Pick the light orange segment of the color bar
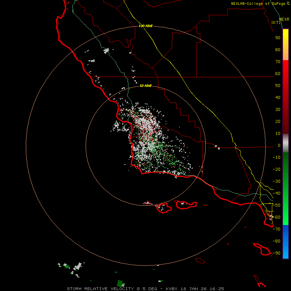This screenshot has width=291, height=291. pos(286,55)
